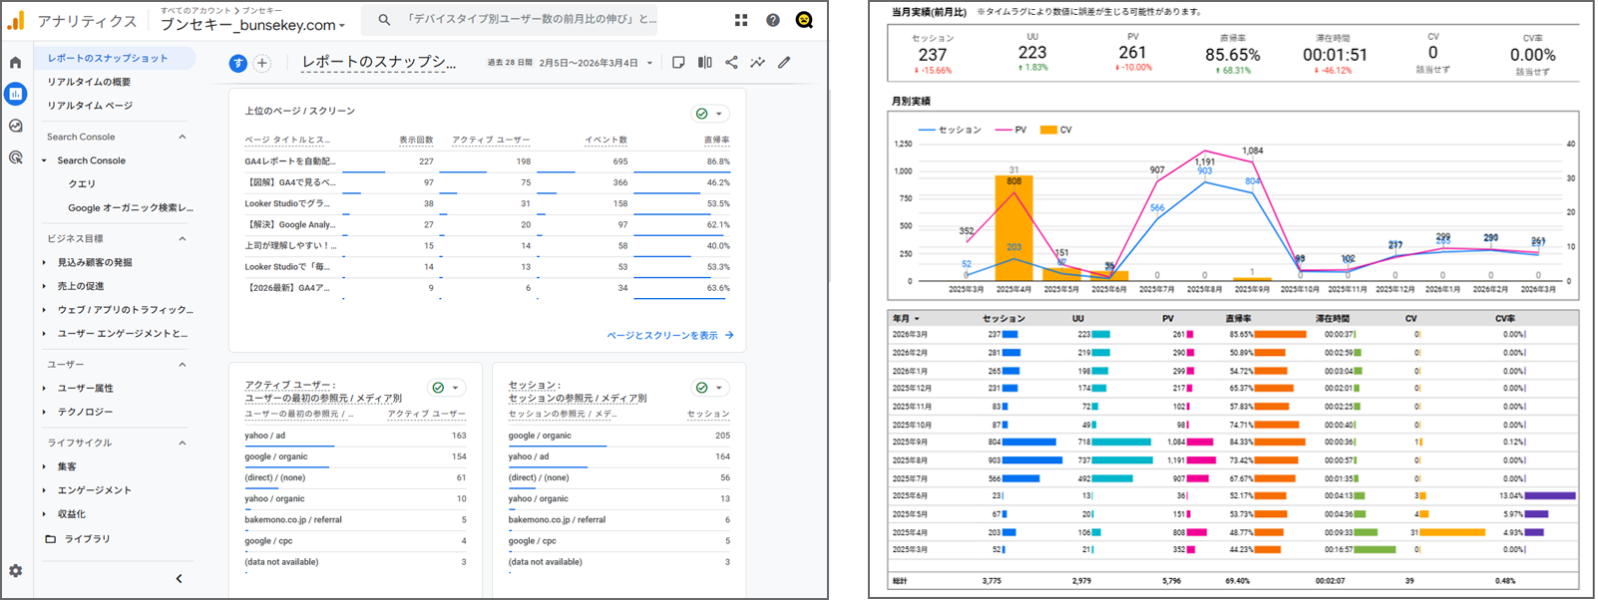Share this report via share icon

731,63
